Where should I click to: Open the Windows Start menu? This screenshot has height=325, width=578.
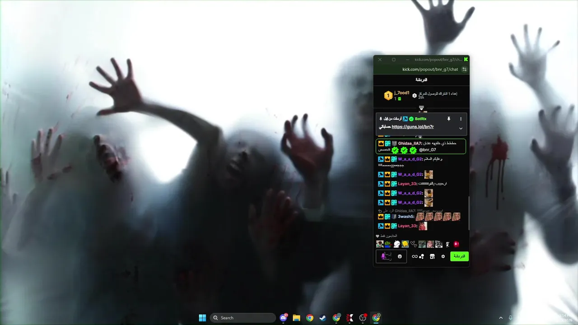click(x=202, y=318)
